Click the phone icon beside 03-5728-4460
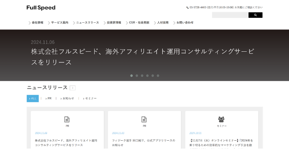Screen dimensions: 289x151 pos(188,7)
